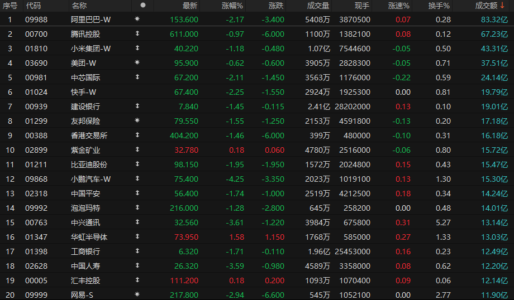This screenshot has width=514, height=300.
Task: Click the turnover value 83.32亿
Action: click(494, 20)
